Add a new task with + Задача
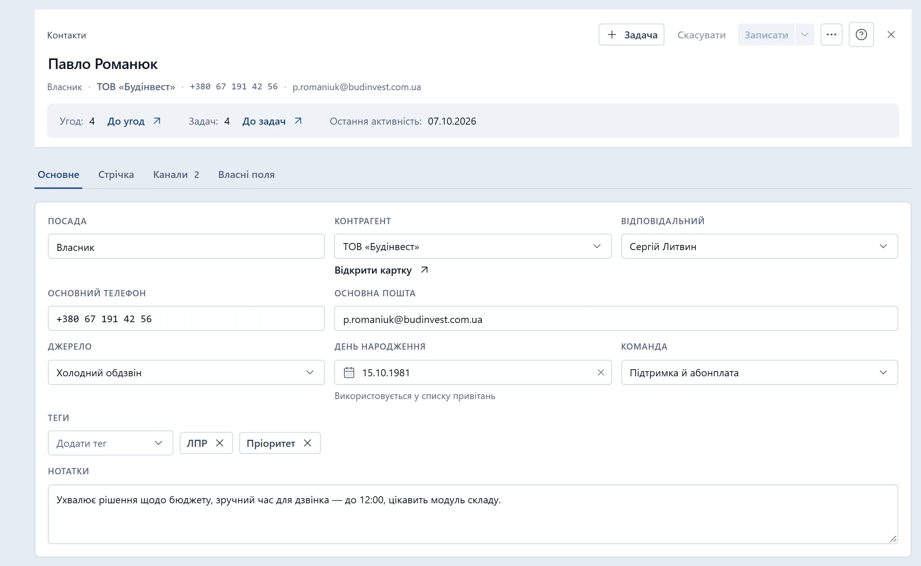The height and width of the screenshot is (566, 921). pyautogui.click(x=631, y=34)
